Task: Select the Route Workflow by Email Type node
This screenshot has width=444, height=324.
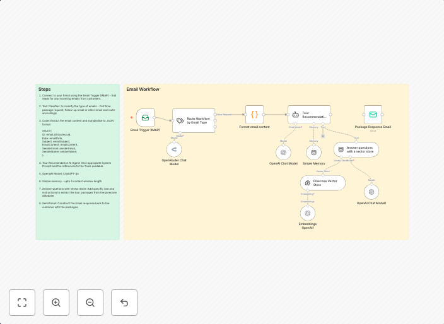Action: click(194, 120)
